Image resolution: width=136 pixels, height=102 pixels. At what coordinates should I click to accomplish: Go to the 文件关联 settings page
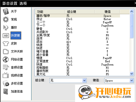[x=17, y=51]
